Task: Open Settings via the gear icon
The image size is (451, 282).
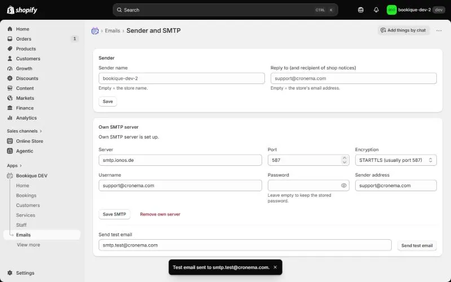Action: click(10, 273)
